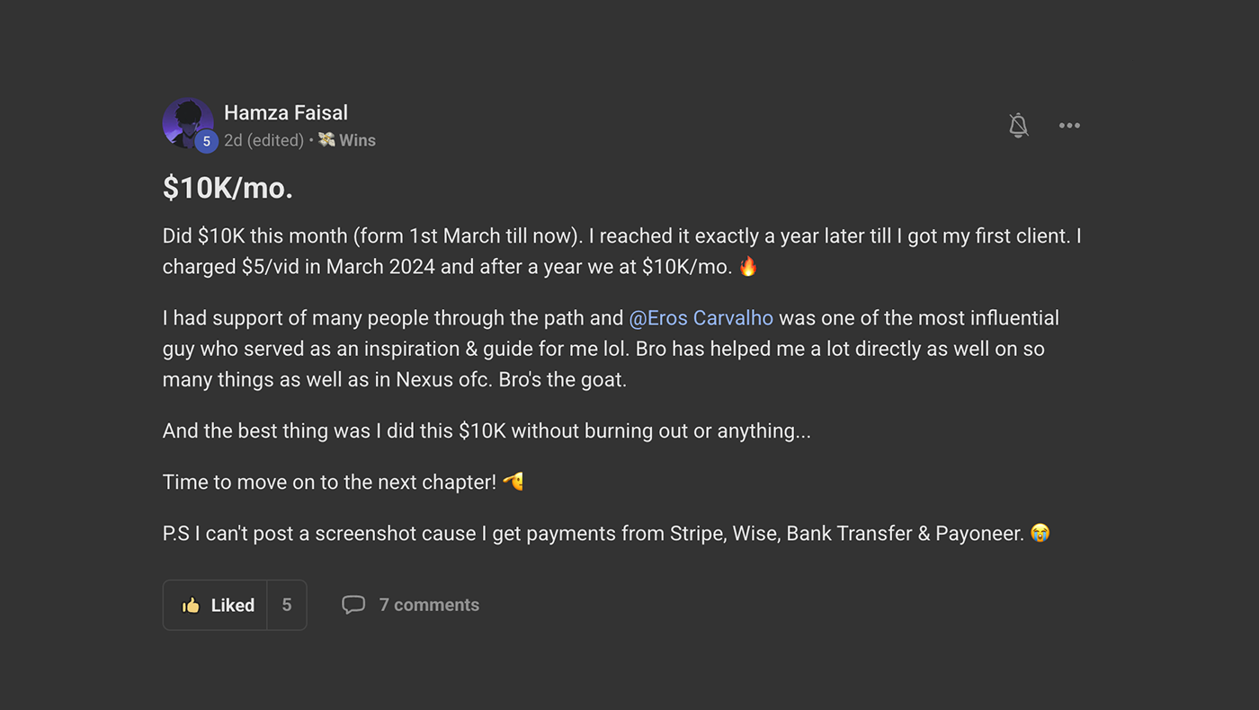Screen dimensions: 1259x710
Task: Open the @Eros Carvalho mention link
Action: pos(701,318)
